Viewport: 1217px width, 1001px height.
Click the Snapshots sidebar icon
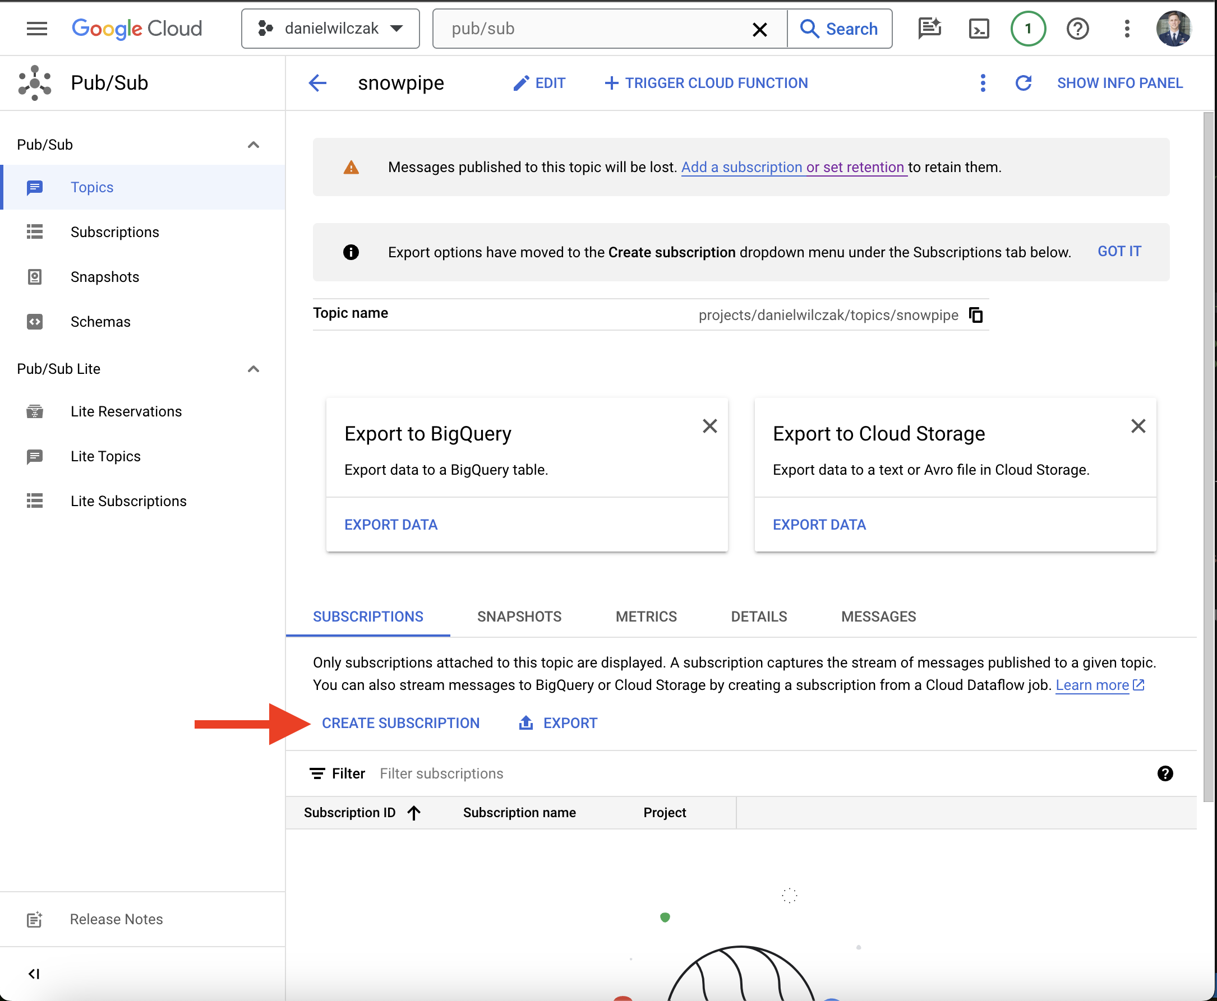pyautogui.click(x=35, y=277)
